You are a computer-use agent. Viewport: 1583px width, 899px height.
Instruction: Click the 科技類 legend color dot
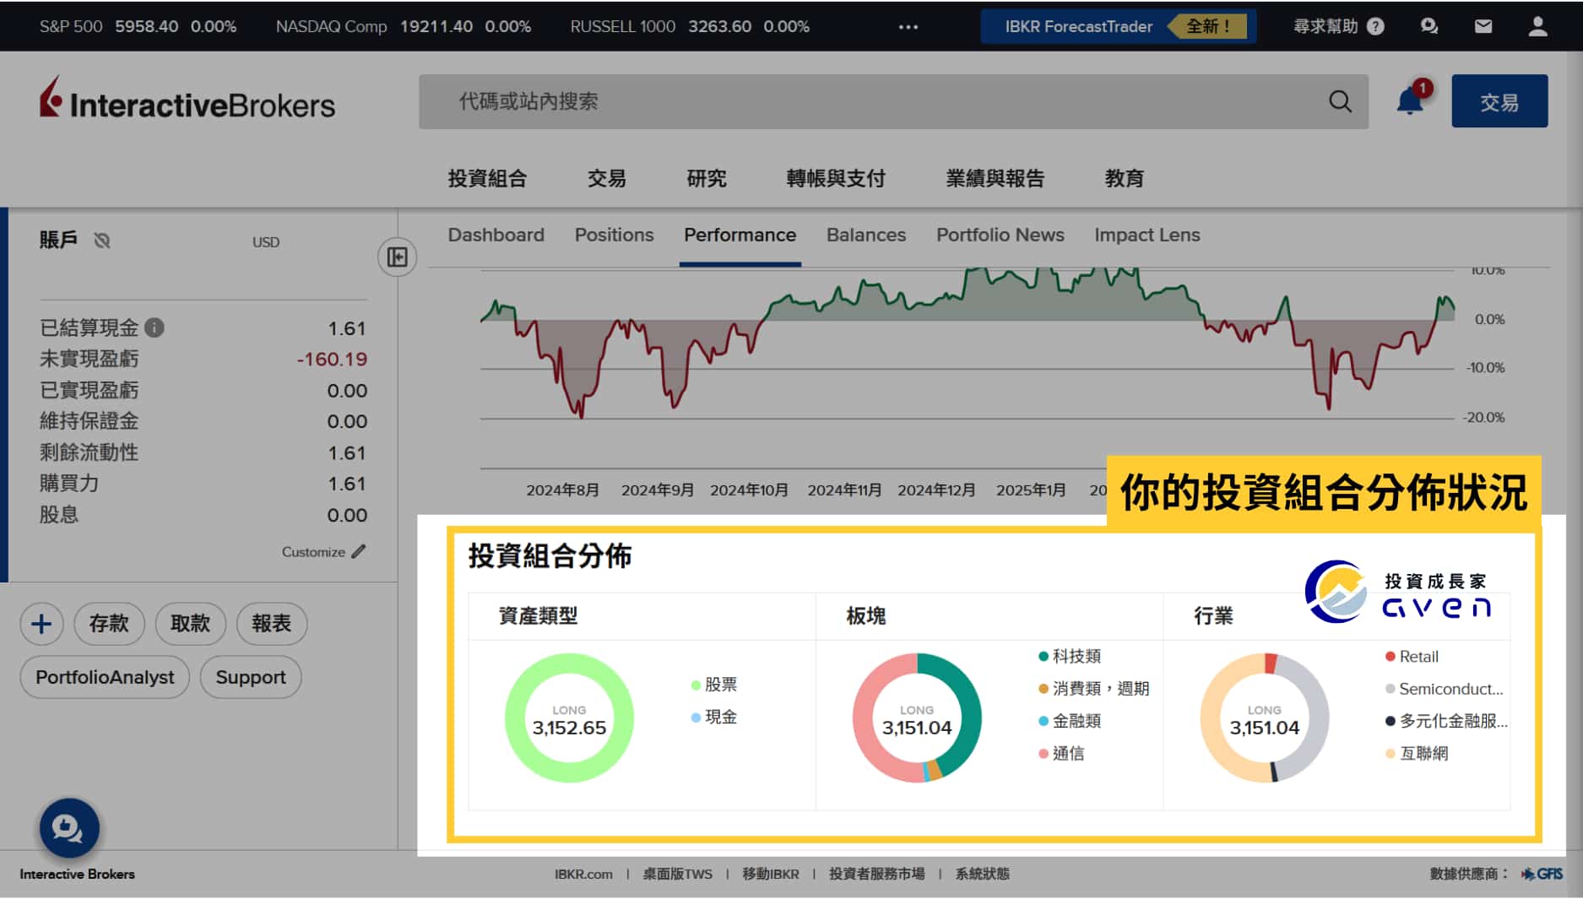1044,656
